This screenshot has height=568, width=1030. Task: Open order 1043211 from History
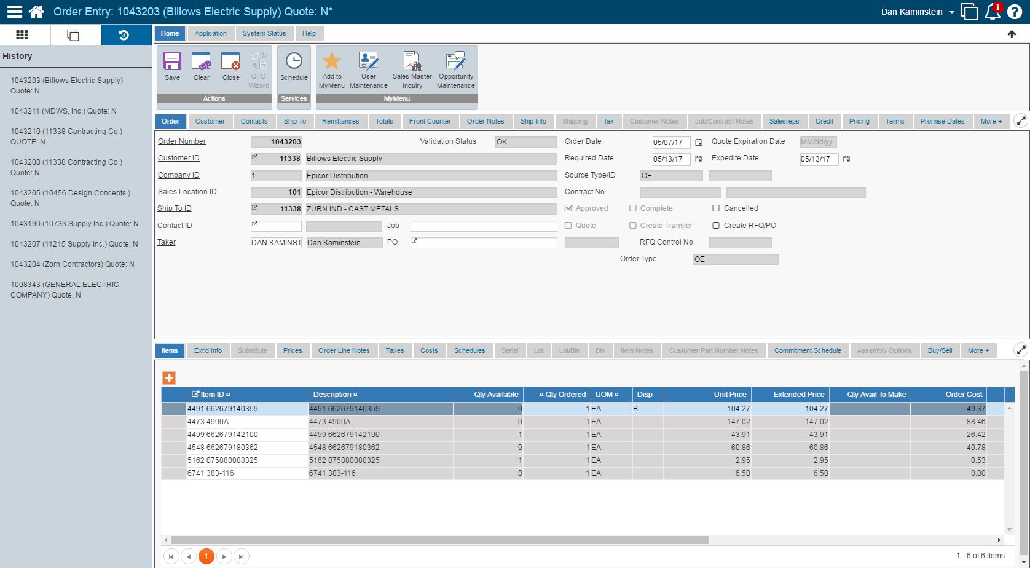point(63,111)
